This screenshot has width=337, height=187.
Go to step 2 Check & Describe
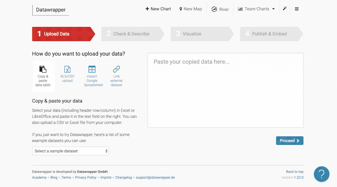pyautogui.click(x=133, y=34)
